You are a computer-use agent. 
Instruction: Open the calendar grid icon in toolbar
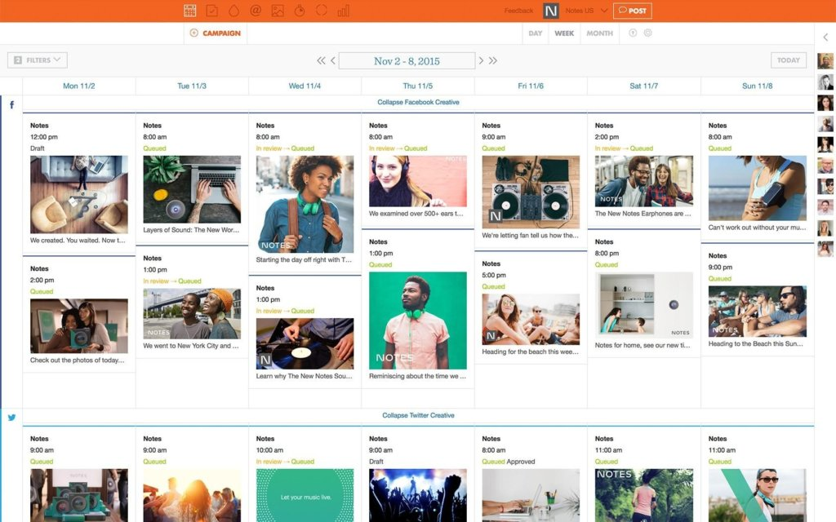[189, 11]
